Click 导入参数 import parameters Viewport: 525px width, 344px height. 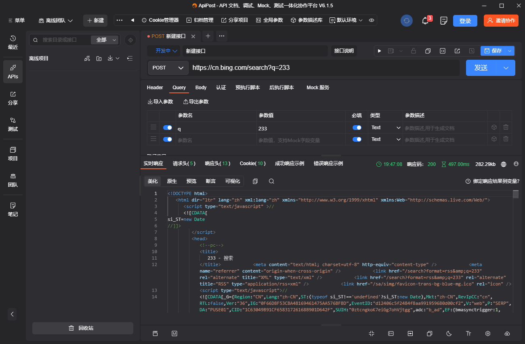pos(160,102)
